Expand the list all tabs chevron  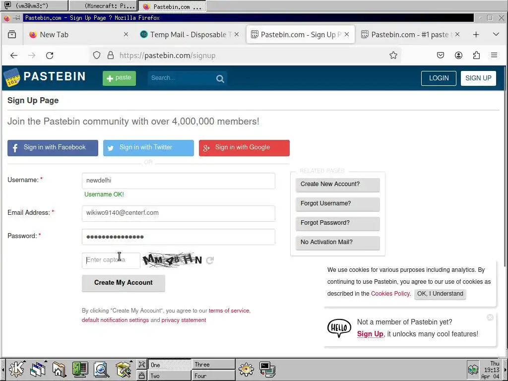(x=496, y=34)
